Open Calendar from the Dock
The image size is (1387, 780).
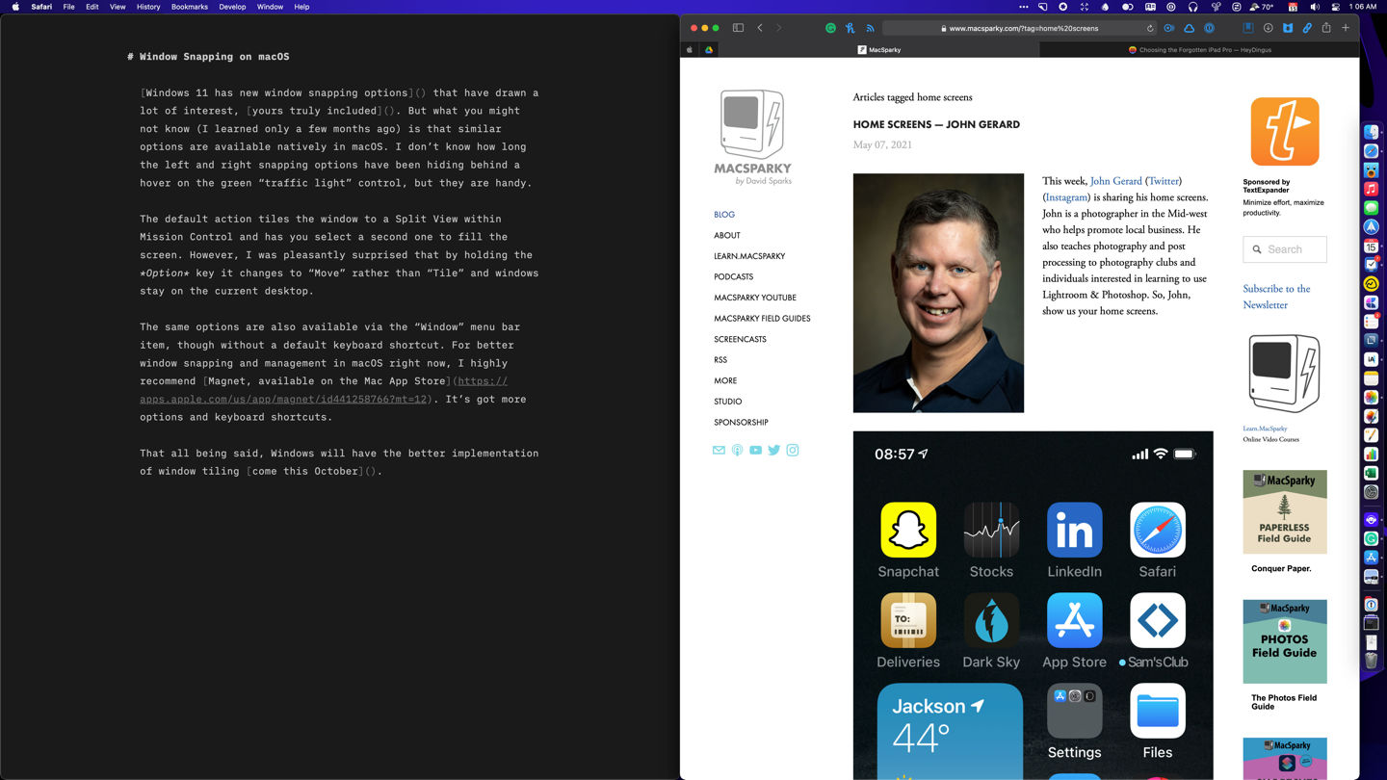pos(1372,246)
